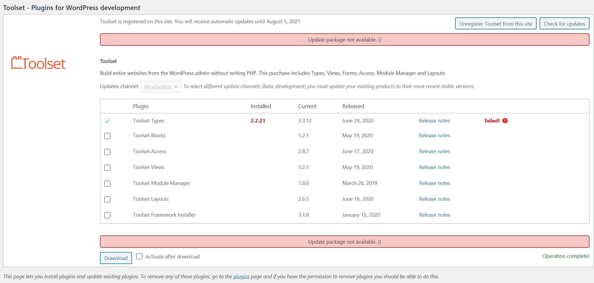
Task: Enable Activate after download option
Action: tap(139, 256)
